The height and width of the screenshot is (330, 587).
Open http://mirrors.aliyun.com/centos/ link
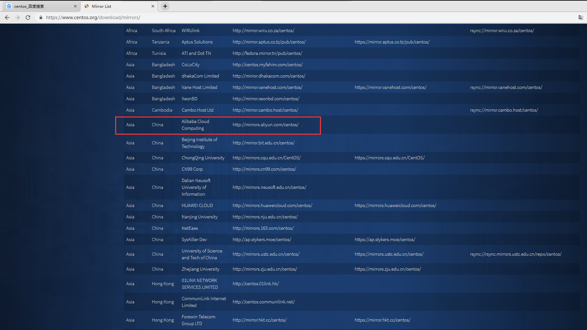[265, 125]
